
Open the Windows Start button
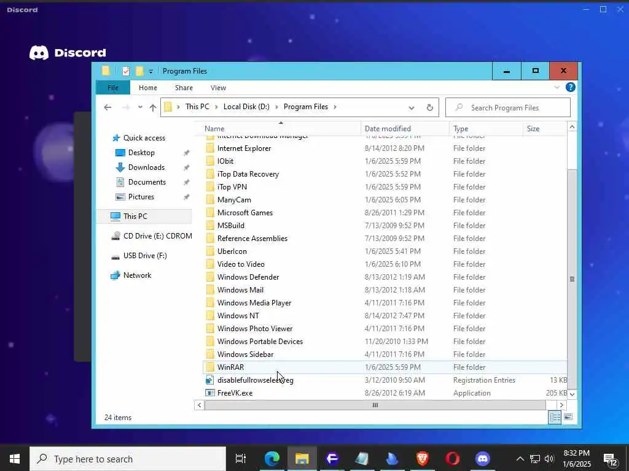pyautogui.click(x=15, y=459)
